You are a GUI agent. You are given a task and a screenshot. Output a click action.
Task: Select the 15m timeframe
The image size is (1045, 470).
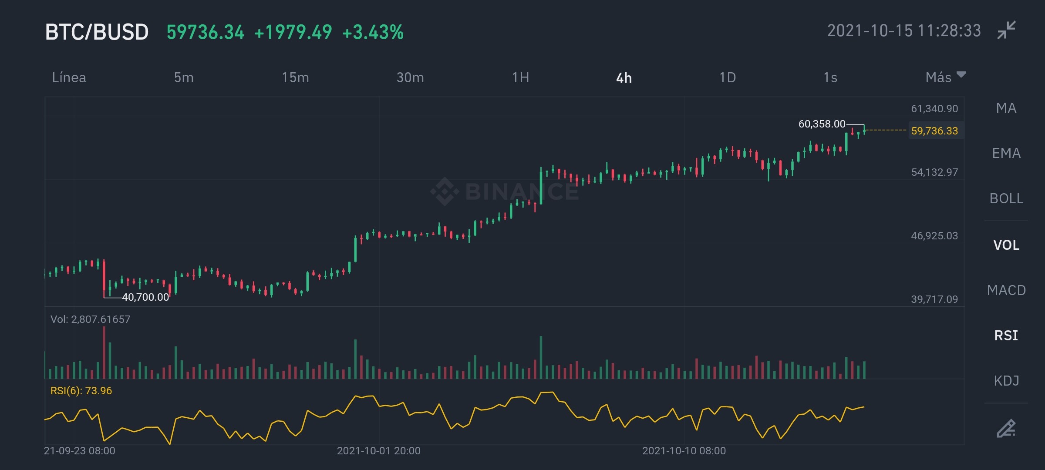click(295, 77)
